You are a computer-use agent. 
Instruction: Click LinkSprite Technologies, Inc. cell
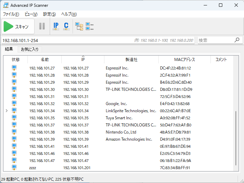[131, 111]
